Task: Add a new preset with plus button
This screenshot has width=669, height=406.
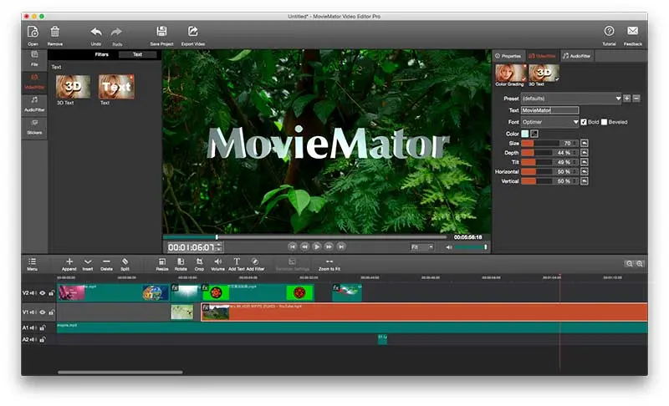Action: pyautogui.click(x=626, y=99)
